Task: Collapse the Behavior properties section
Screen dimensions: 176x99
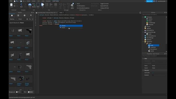Action: [143, 70]
